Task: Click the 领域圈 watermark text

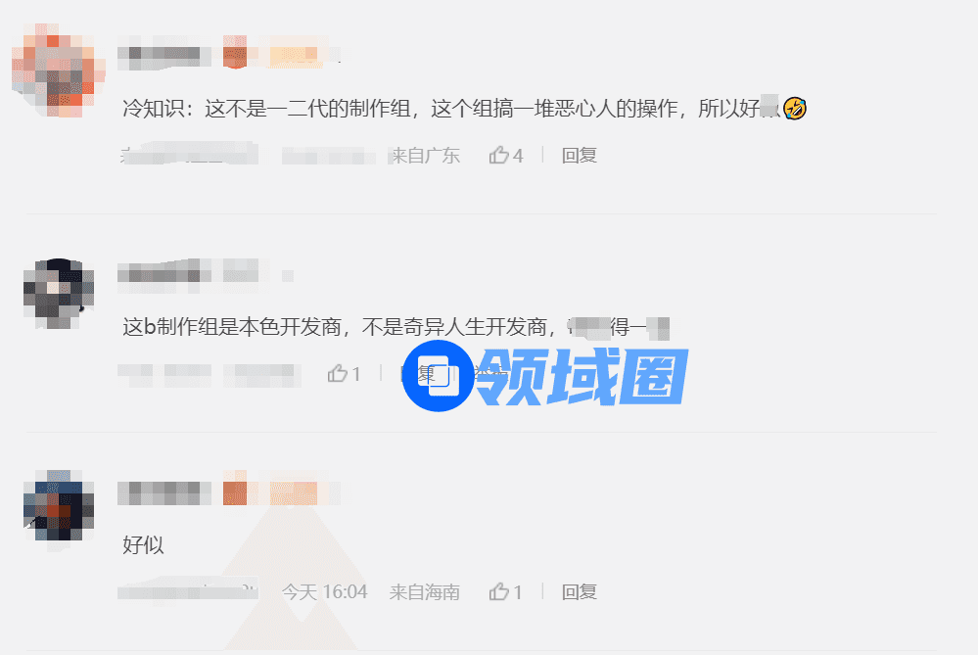Action: [582, 376]
